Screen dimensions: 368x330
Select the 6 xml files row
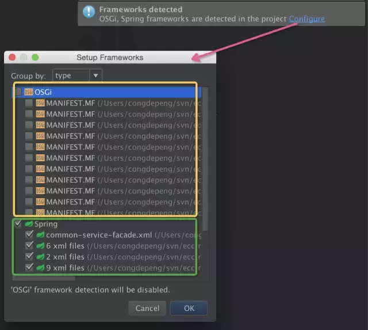pos(107,246)
